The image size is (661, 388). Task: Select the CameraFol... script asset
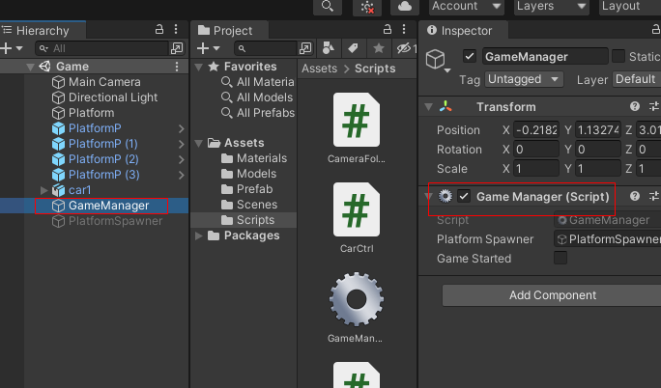(x=357, y=128)
